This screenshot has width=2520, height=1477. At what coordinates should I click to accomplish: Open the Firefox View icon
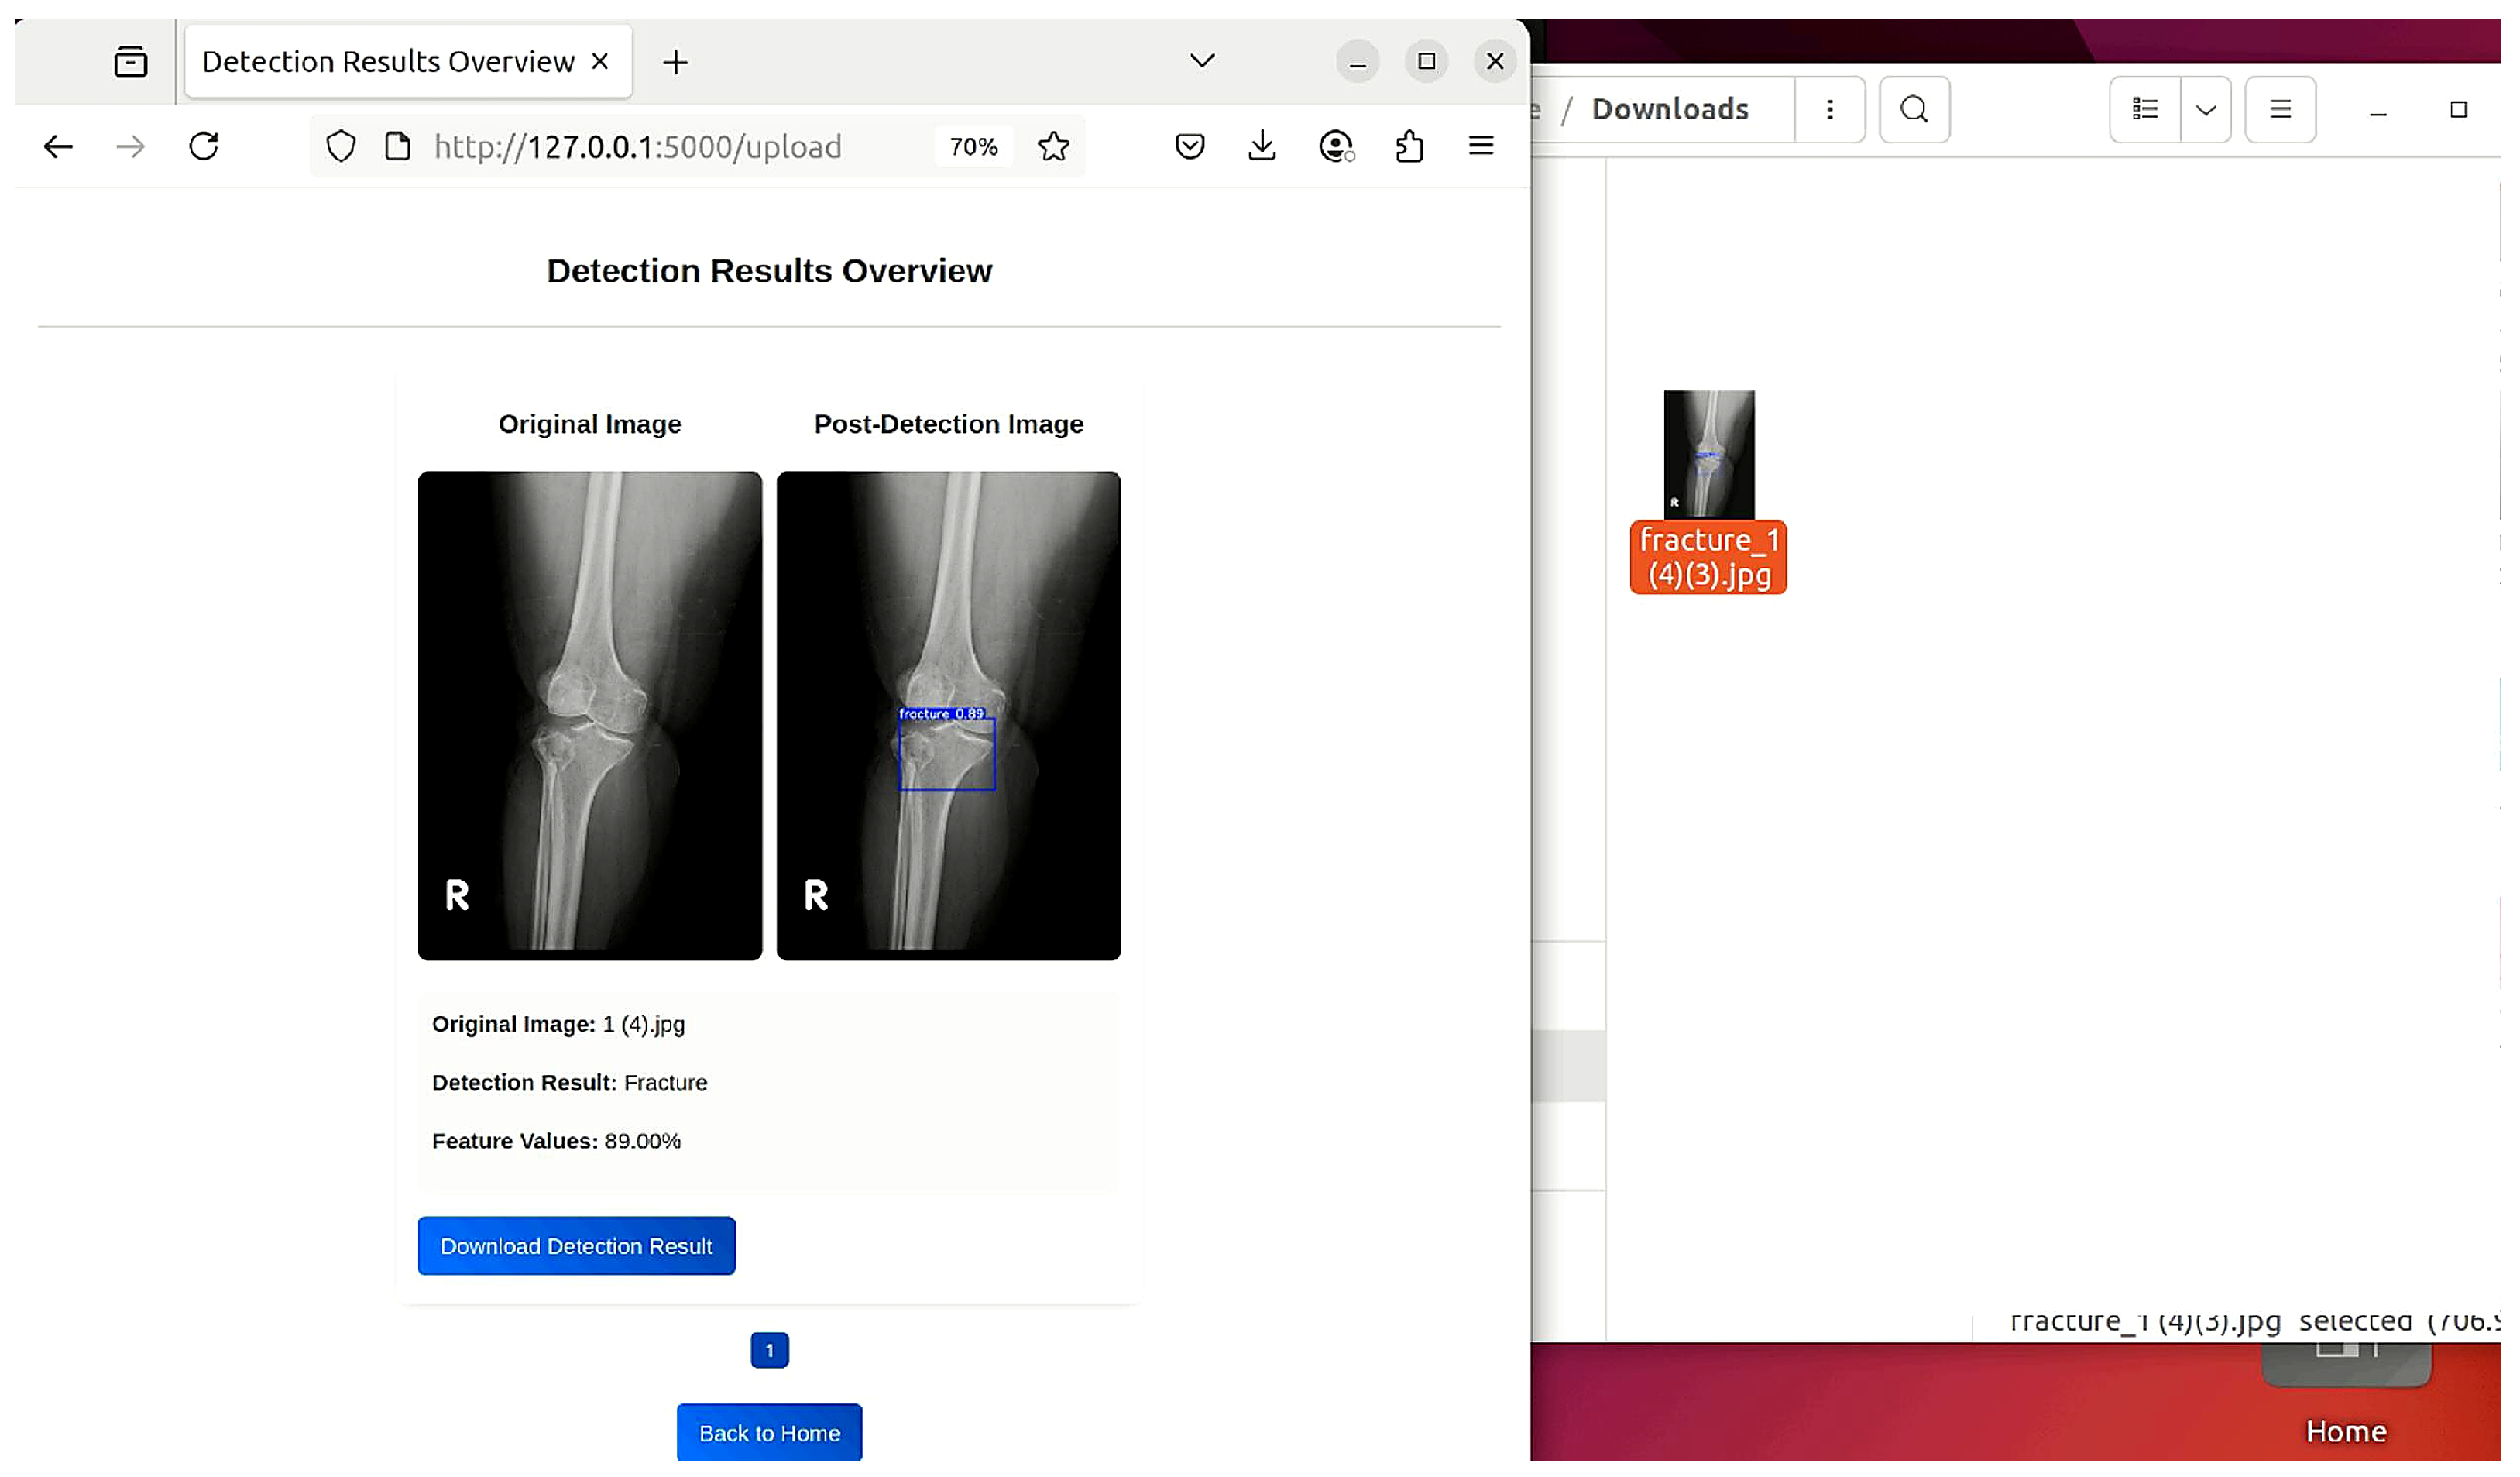[x=131, y=62]
